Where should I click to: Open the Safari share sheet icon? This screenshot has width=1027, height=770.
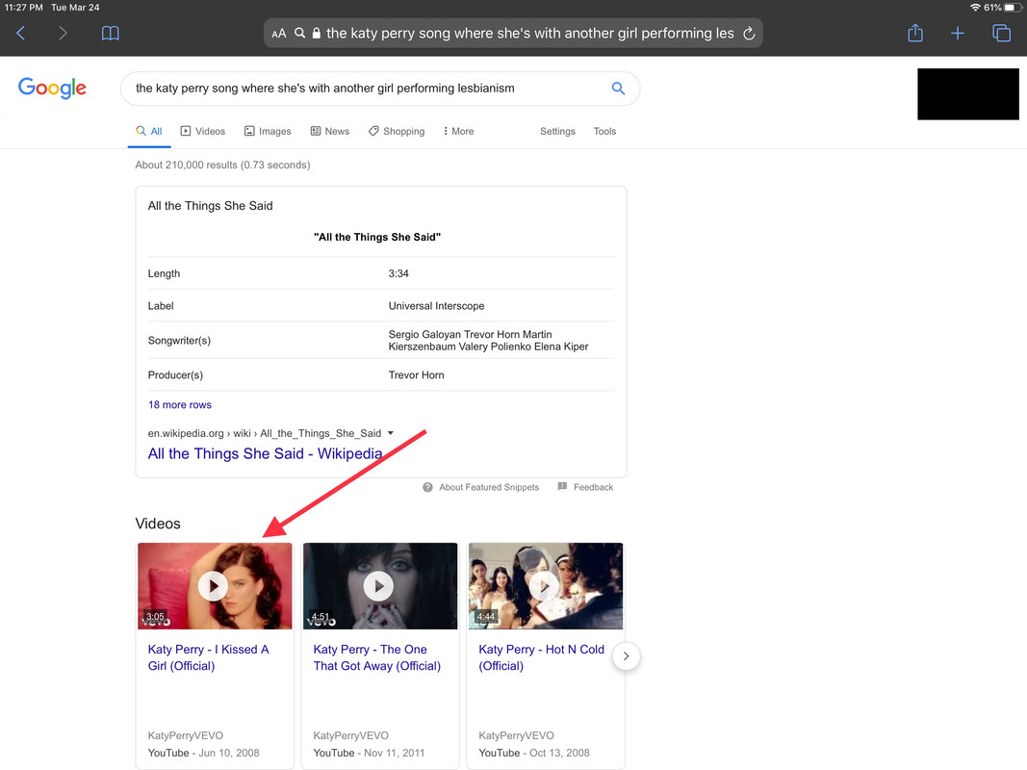(x=915, y=33)
